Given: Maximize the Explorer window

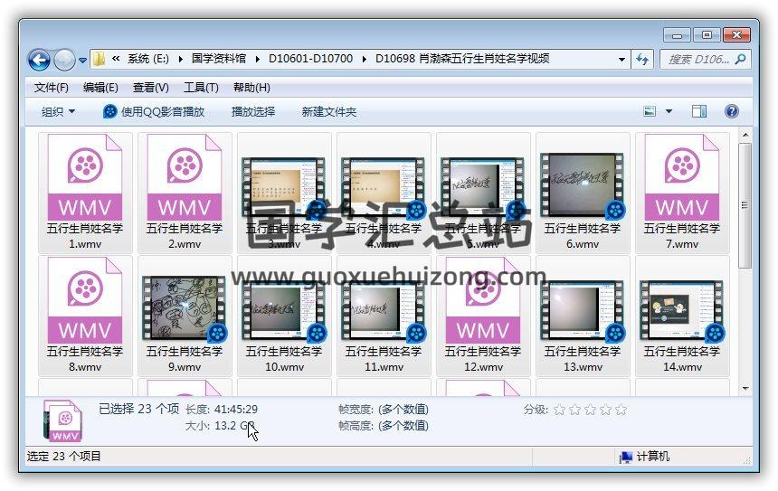Looking at the screenshot, I should [x=707, y=34].
